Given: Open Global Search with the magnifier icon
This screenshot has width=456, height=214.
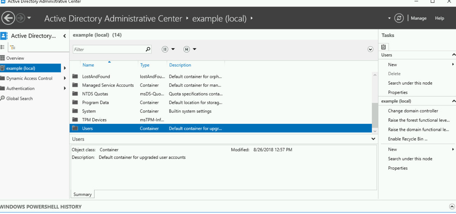Looking at the screenshot, I should pyautogui.click(x=2, y=98).
